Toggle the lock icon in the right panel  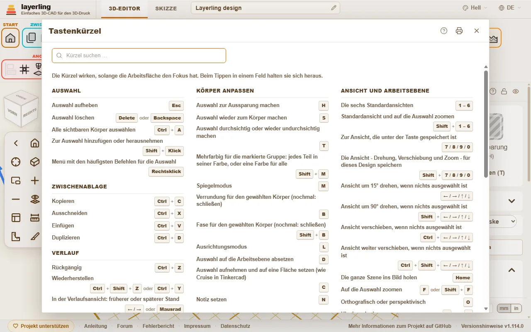click(504, 91)
